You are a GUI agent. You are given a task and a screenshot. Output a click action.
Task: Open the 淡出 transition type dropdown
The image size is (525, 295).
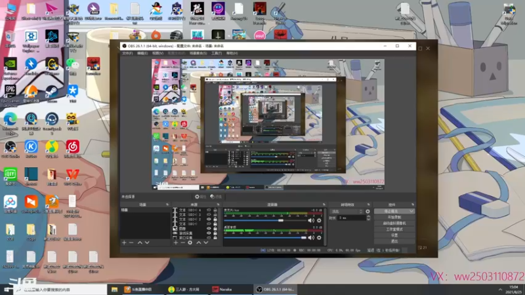[x=346, y=211]
